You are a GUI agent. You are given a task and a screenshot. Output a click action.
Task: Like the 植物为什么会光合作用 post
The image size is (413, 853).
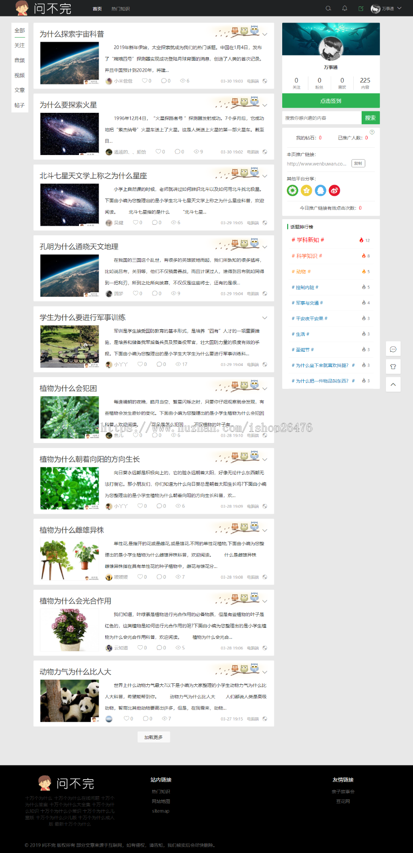tap(140, 648)
